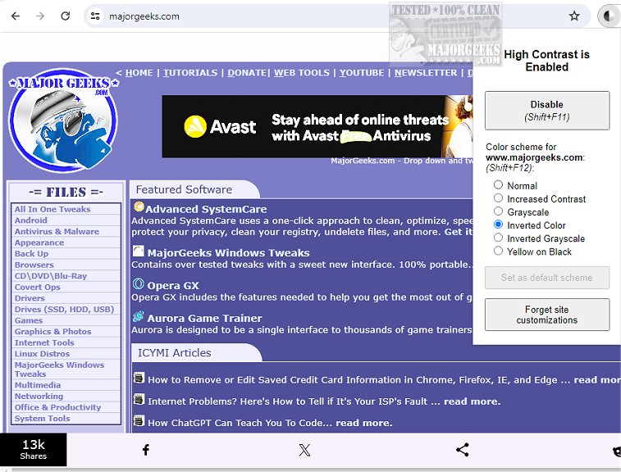The image size is (621, 472).
Task: Bookmark this page with star icon
Action: pyautogui.click(x=574, y=16)
